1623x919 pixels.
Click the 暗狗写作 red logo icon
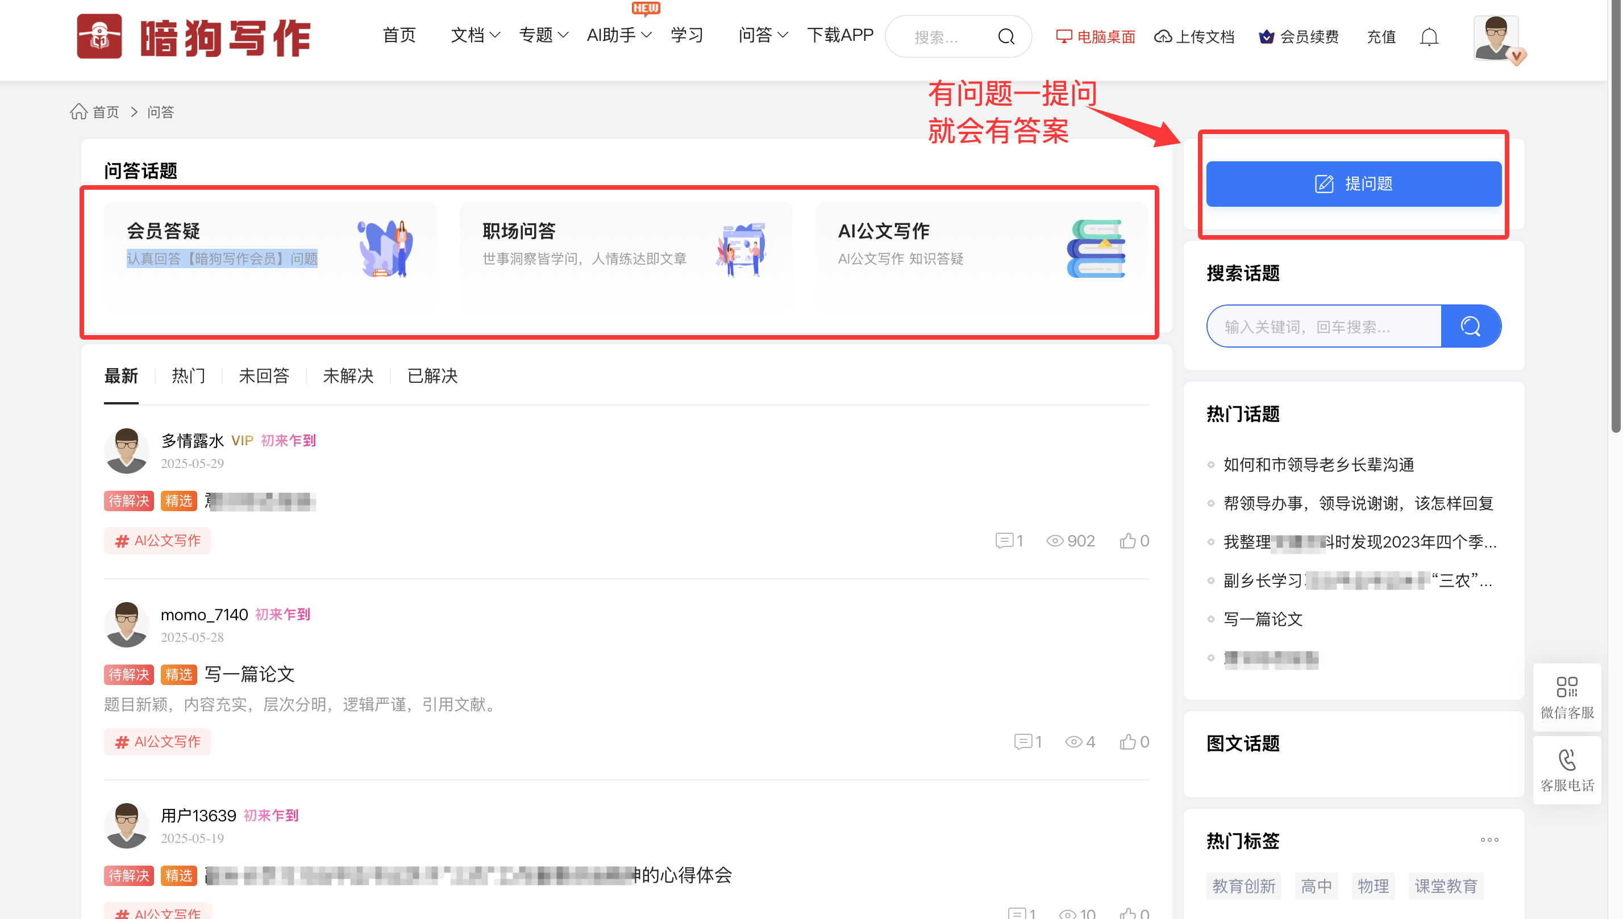99,36
